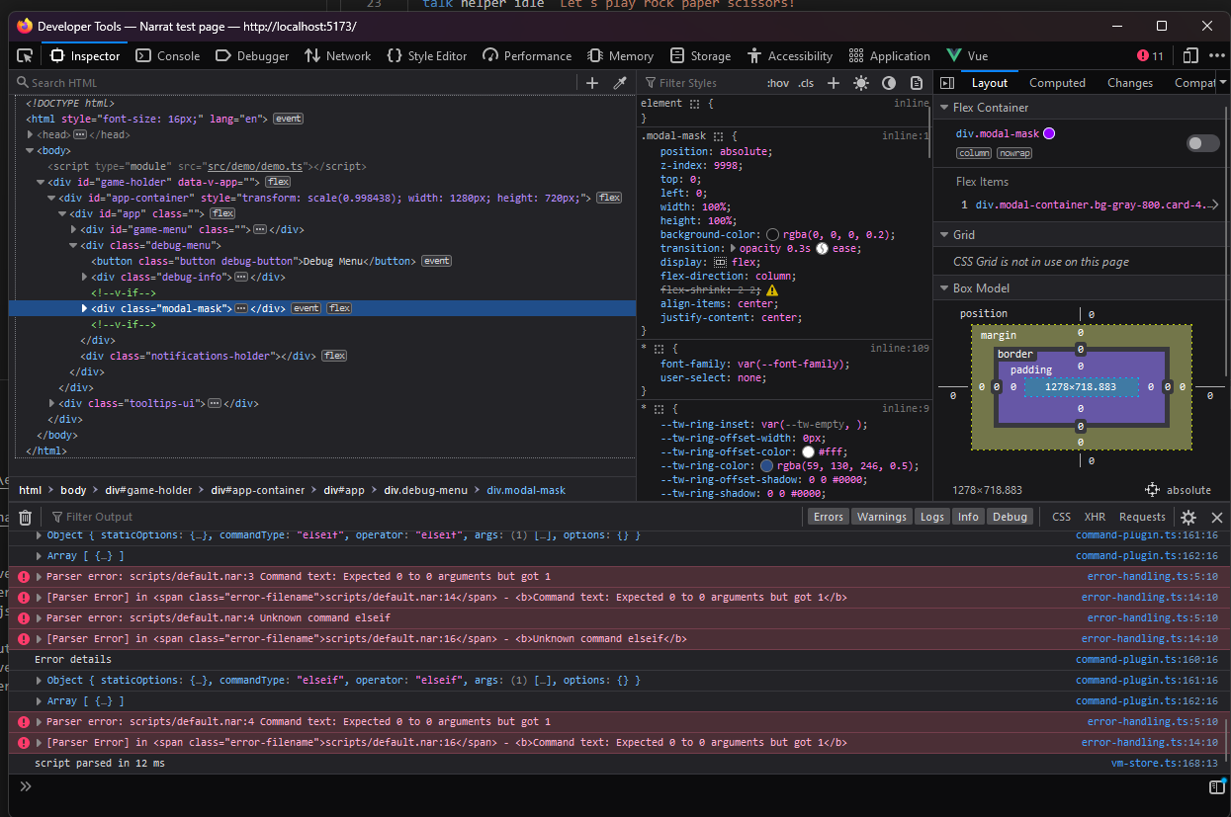Open the Style Editor tab

[x=427, y=56]
